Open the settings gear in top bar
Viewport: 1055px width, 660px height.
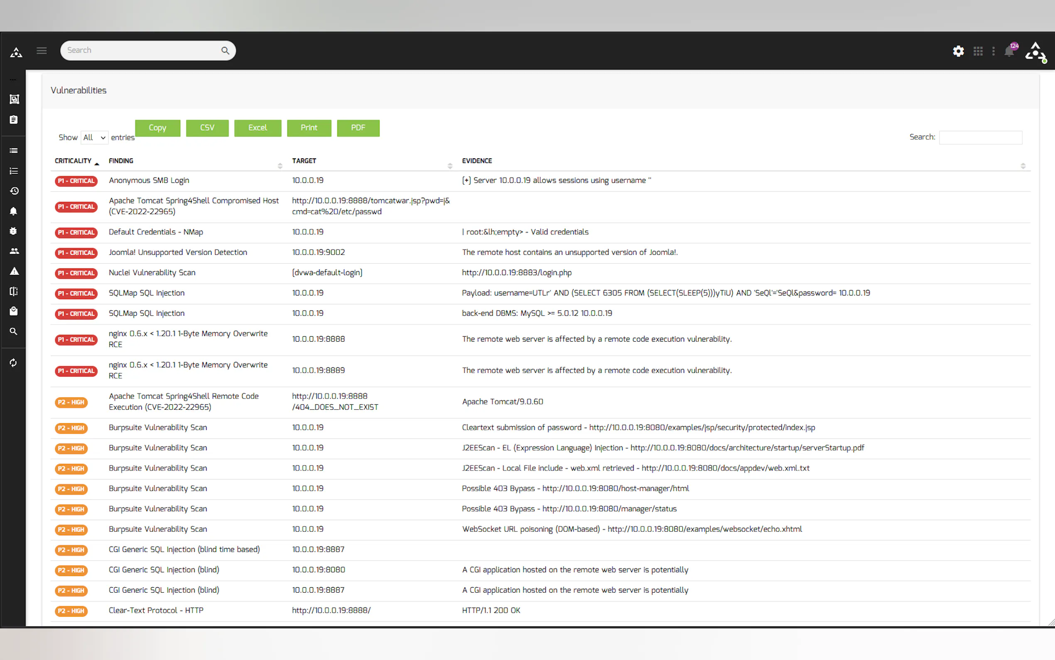pyautogui.click(x=958, y=51)
